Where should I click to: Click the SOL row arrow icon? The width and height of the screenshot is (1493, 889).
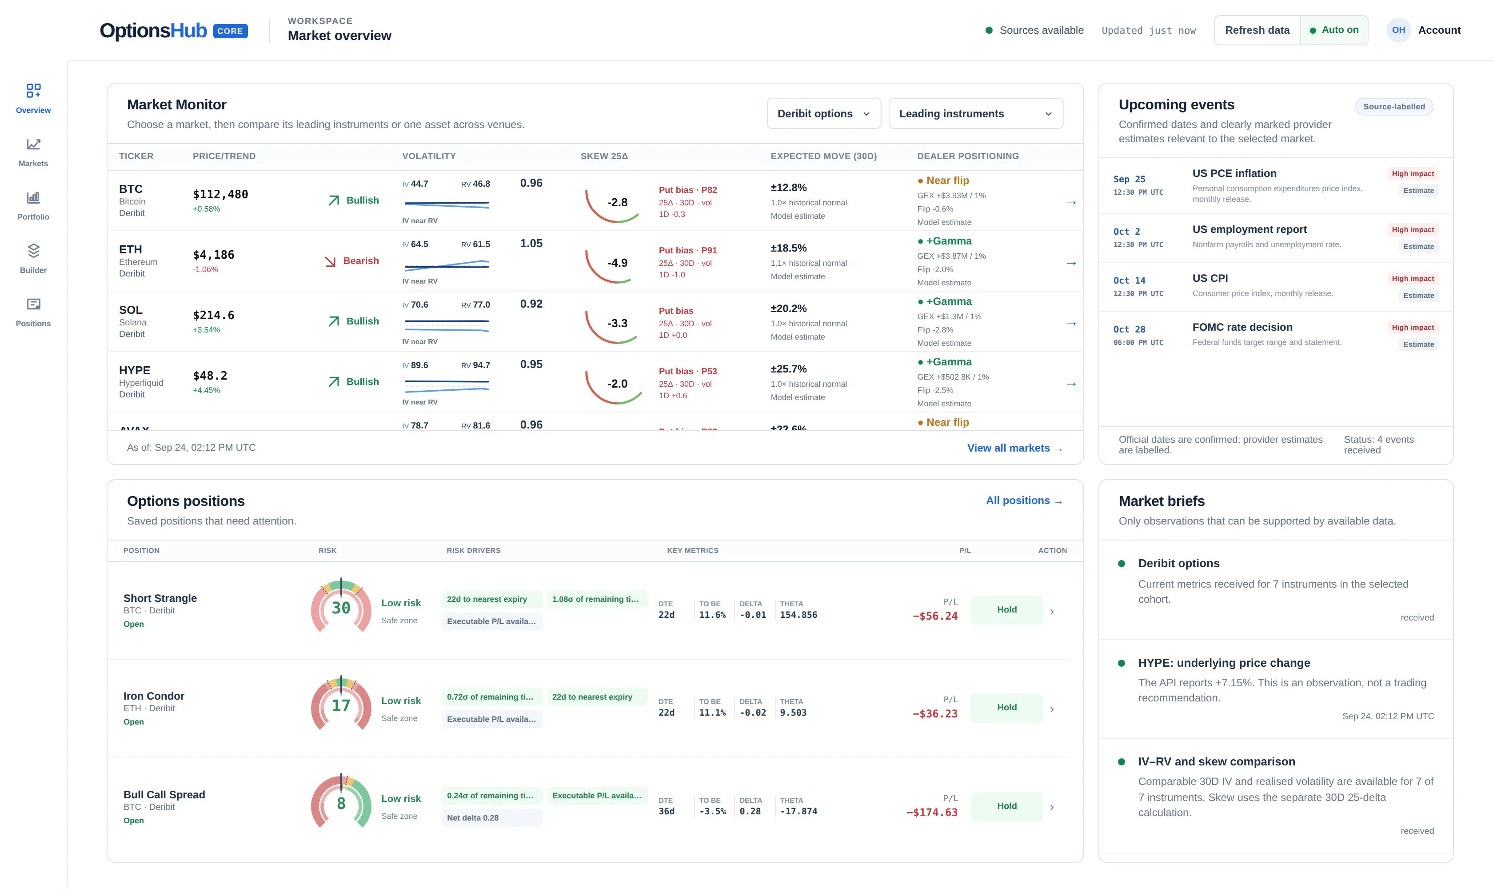click(x=1071, y=324)
